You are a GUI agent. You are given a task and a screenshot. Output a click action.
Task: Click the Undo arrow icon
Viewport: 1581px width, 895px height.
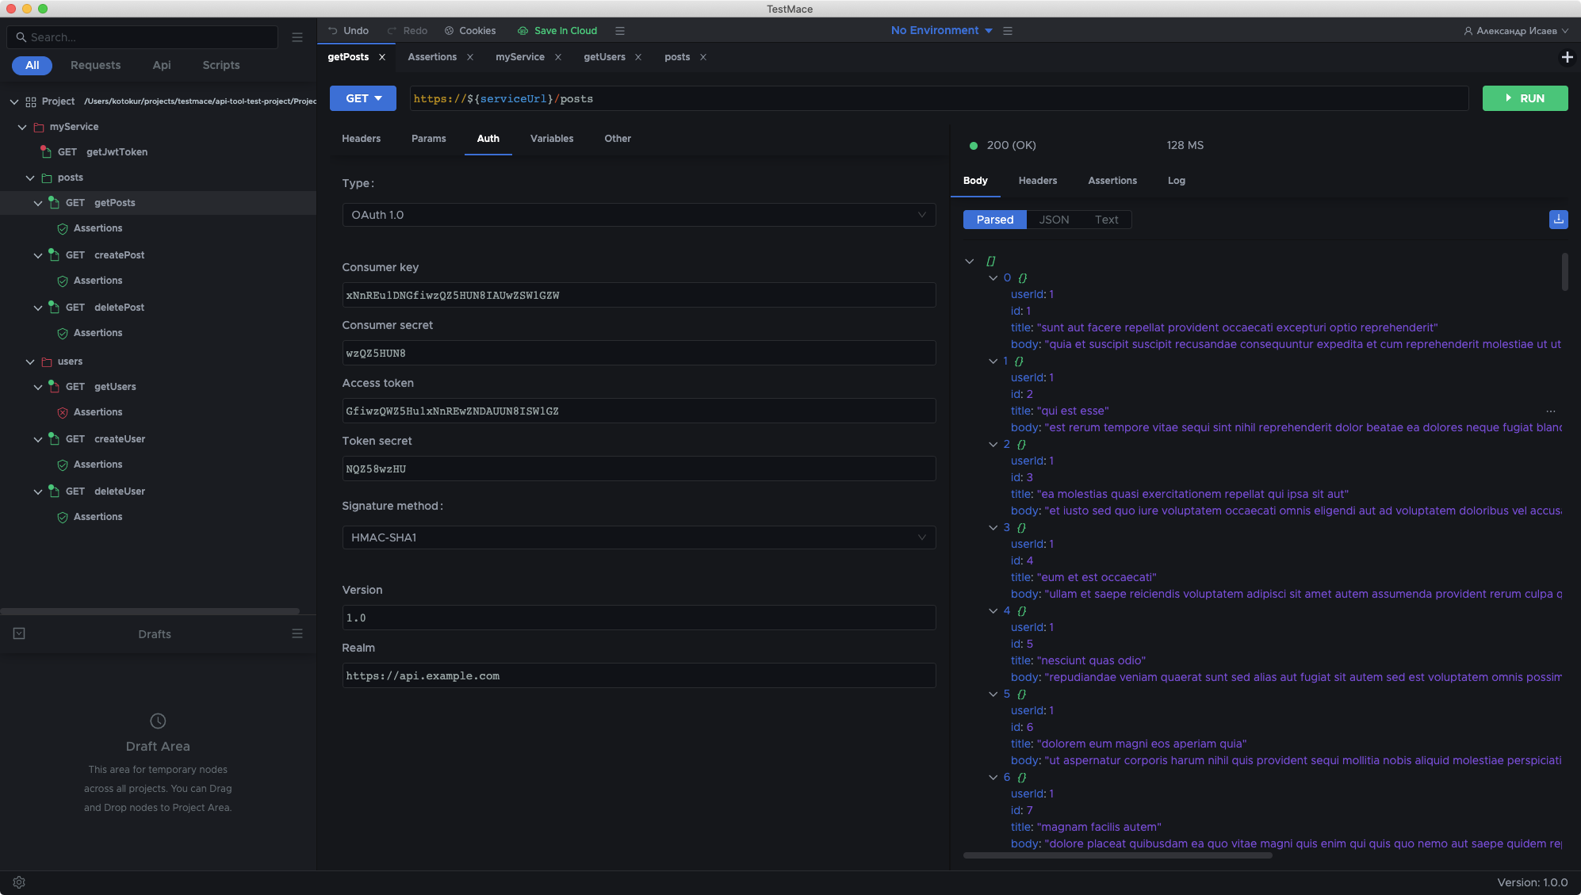(x=333, y=31)
